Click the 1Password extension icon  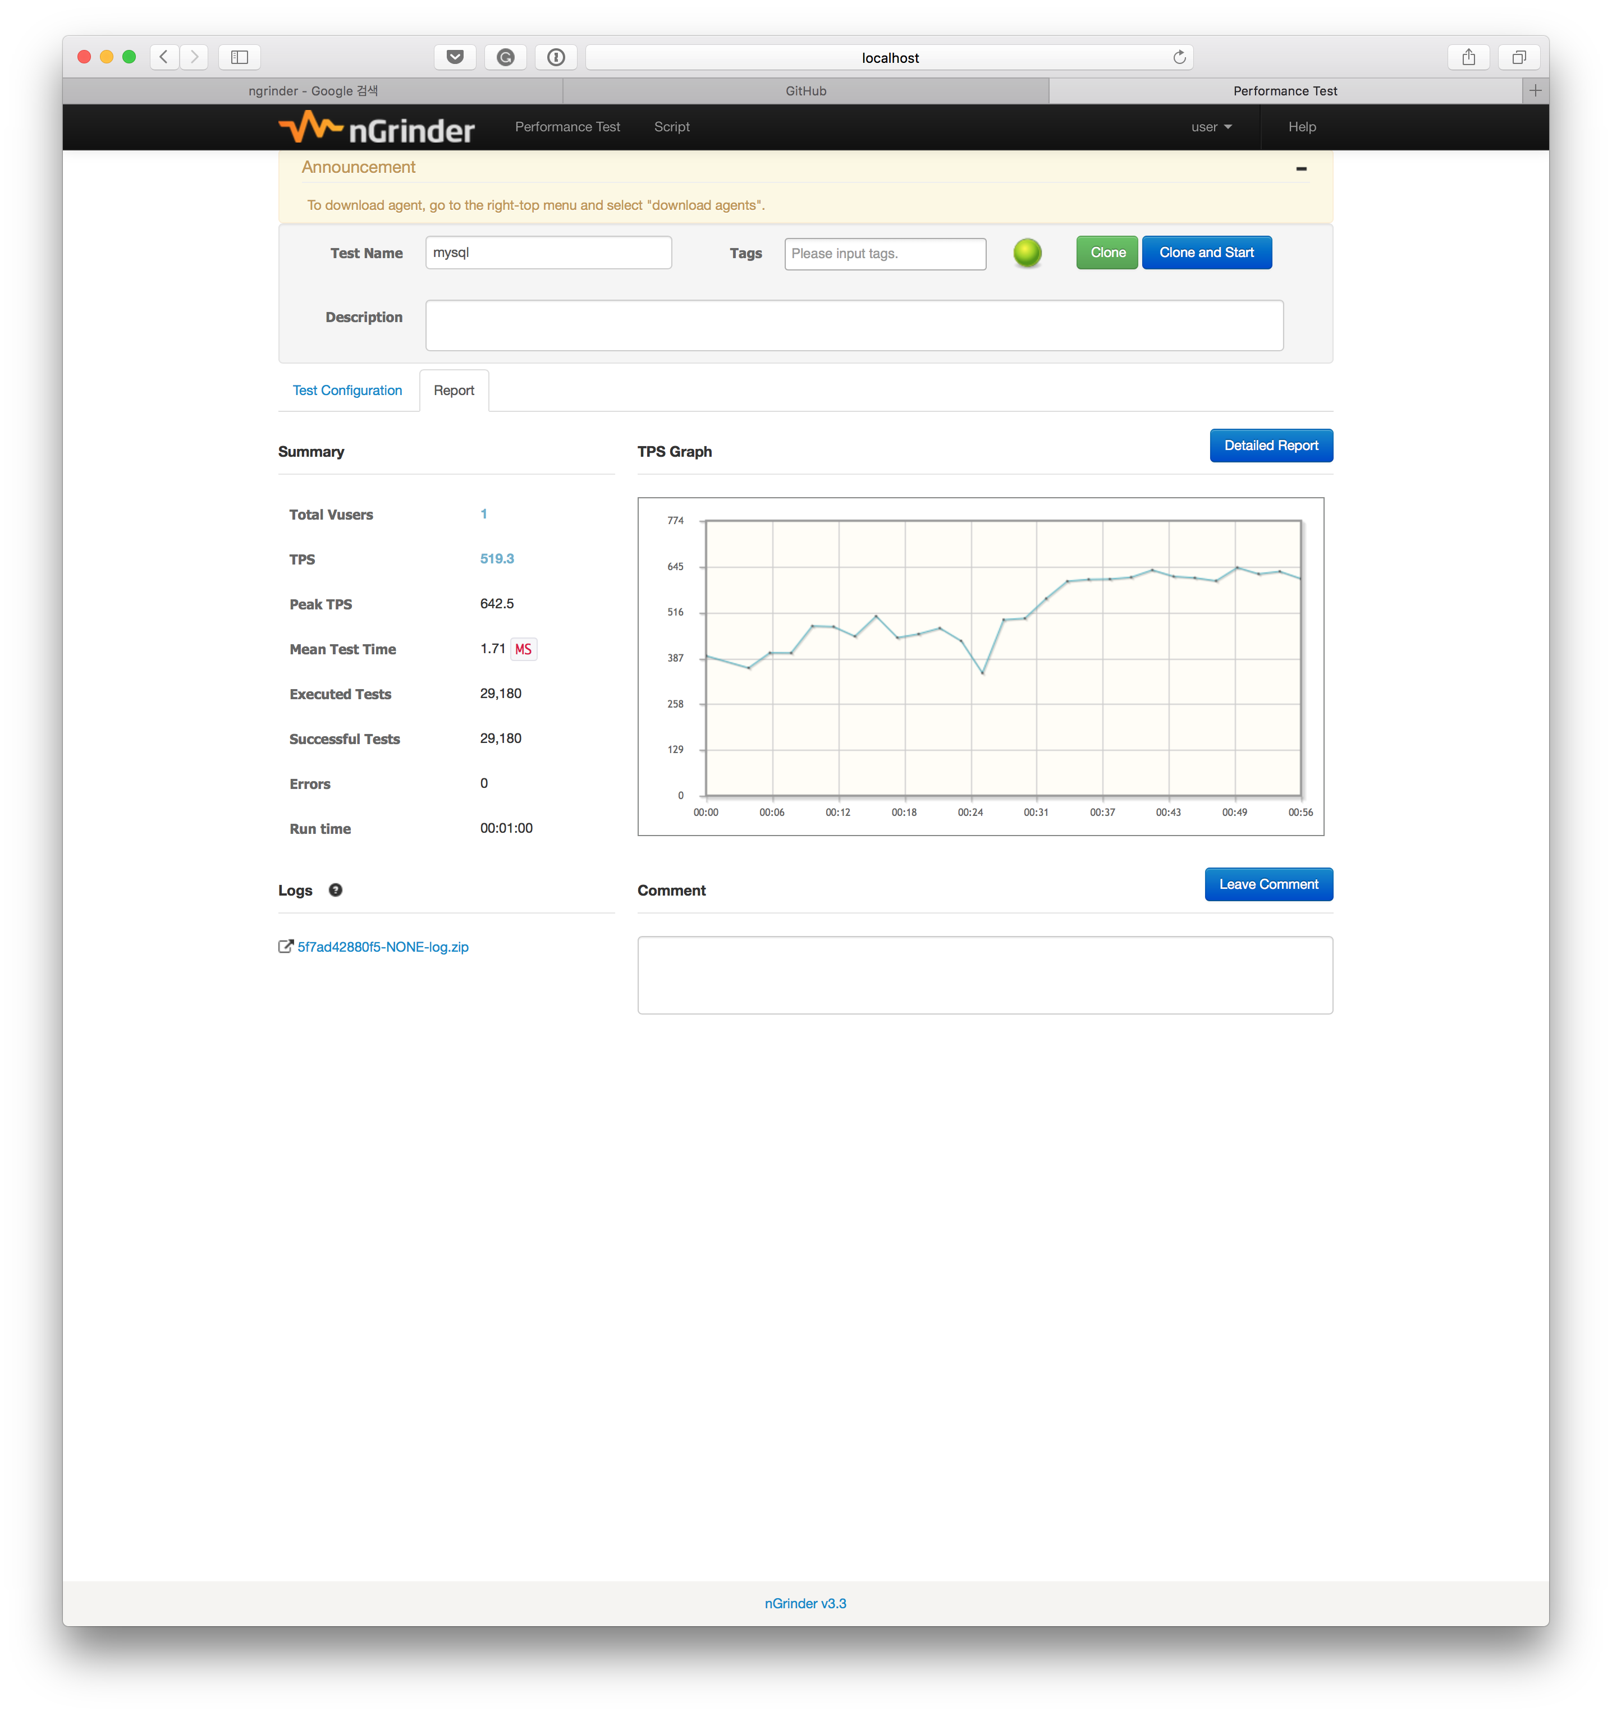click(x=556, y=57)
